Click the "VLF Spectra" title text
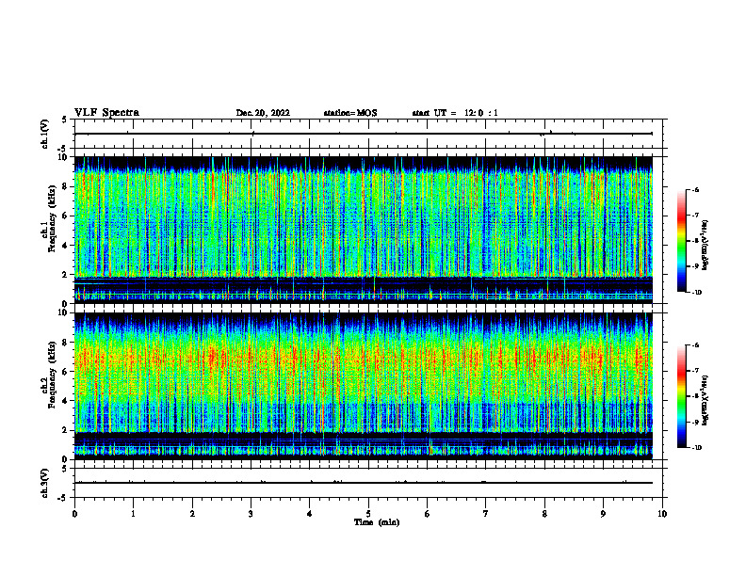The image size is (746, 576). 106,113
